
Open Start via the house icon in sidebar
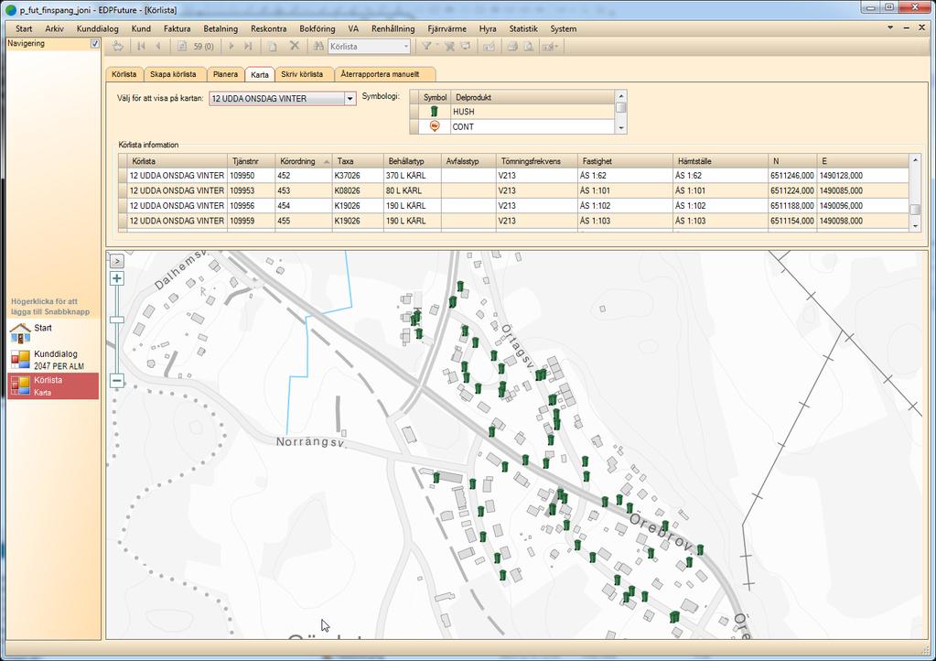[20, 333]
